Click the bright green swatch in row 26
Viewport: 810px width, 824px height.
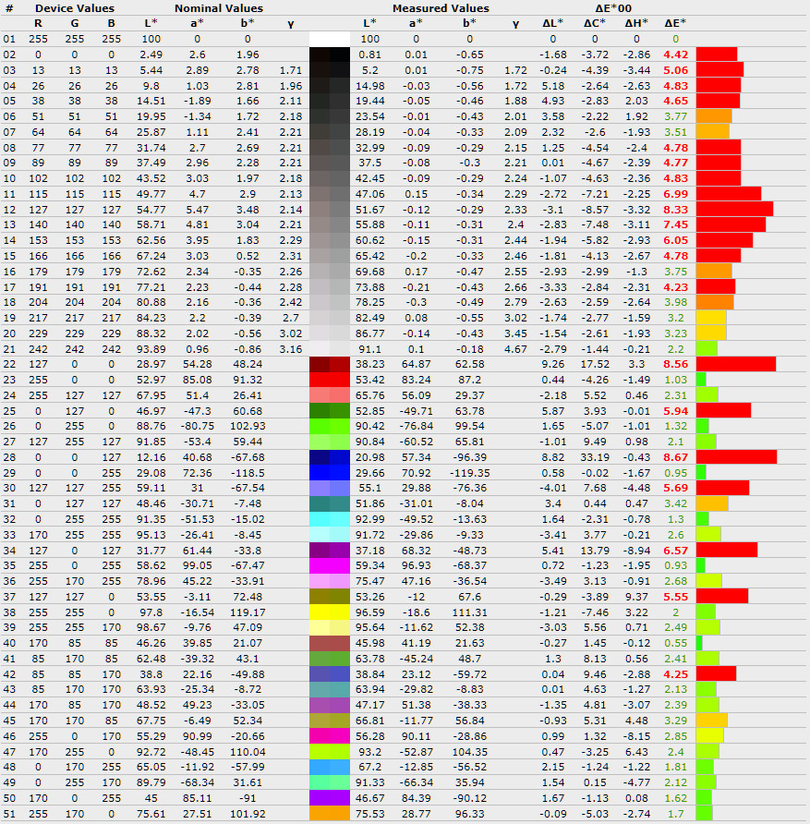[330, 426]
